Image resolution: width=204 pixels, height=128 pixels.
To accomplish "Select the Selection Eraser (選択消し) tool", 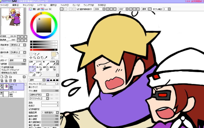I will click(x=53, y=69).
